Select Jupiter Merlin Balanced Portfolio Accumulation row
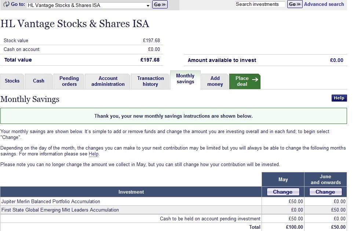This screenshot has width=354, height=231. (174, 201)
